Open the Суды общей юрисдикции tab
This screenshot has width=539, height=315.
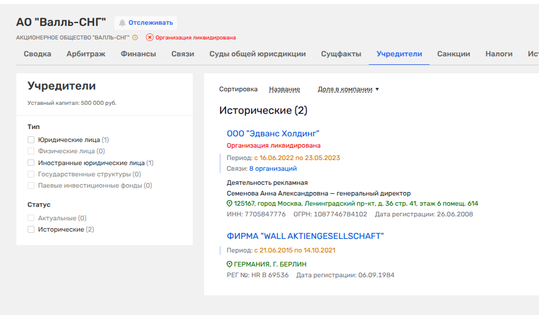point(257,54)
